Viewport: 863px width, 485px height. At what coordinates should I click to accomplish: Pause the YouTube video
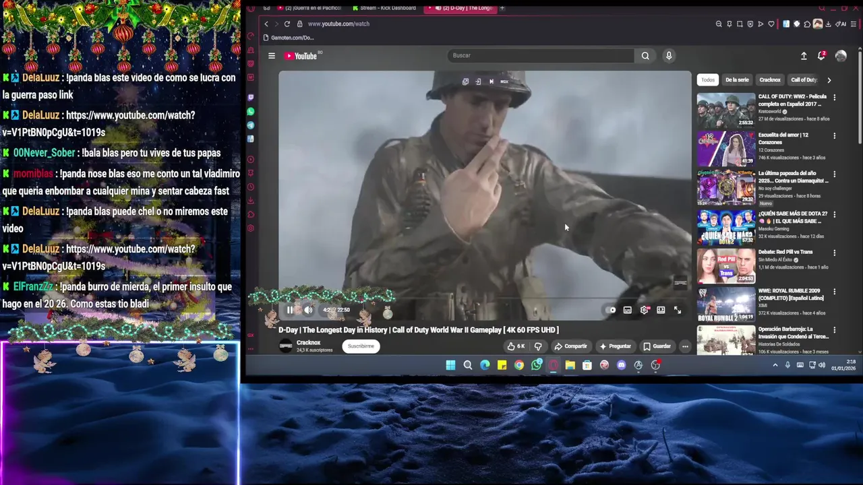pos(290,310)
